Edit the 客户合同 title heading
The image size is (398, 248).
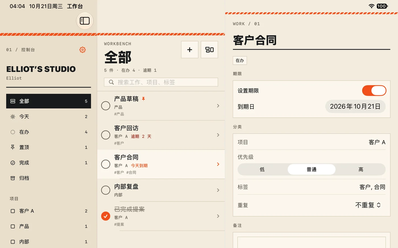[x=255, y=40]
